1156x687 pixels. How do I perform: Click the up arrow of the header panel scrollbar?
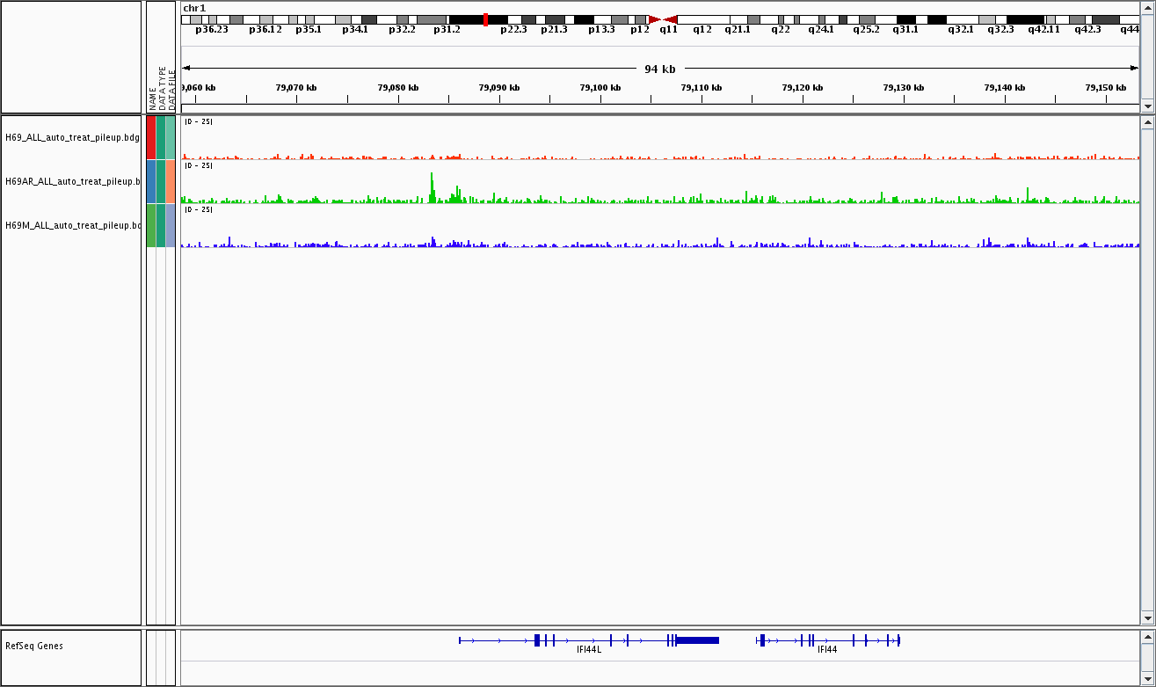[1146, 7]
